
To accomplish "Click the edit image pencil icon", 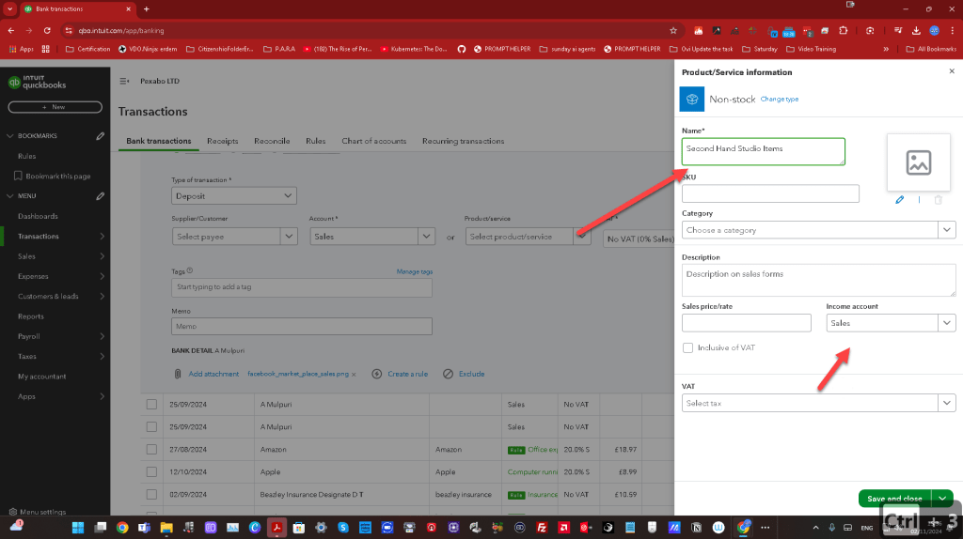I will pyautogui.click(x=899, y=200).
